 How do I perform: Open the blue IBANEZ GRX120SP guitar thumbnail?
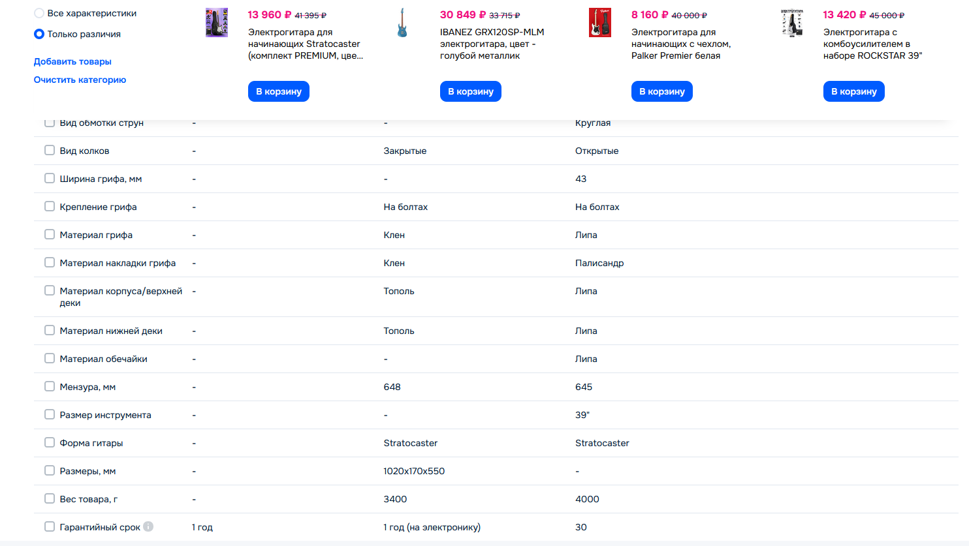pyautogui.click(x=402, y=23)
